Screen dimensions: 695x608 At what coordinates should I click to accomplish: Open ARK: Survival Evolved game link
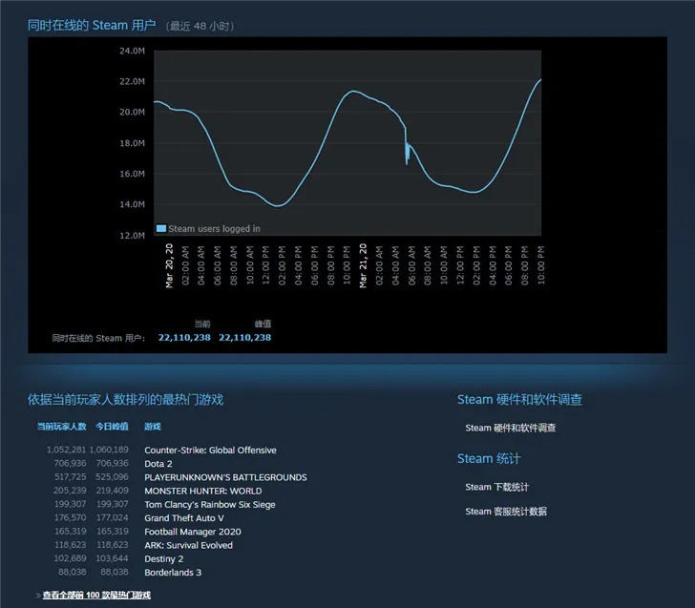(188, 545)
